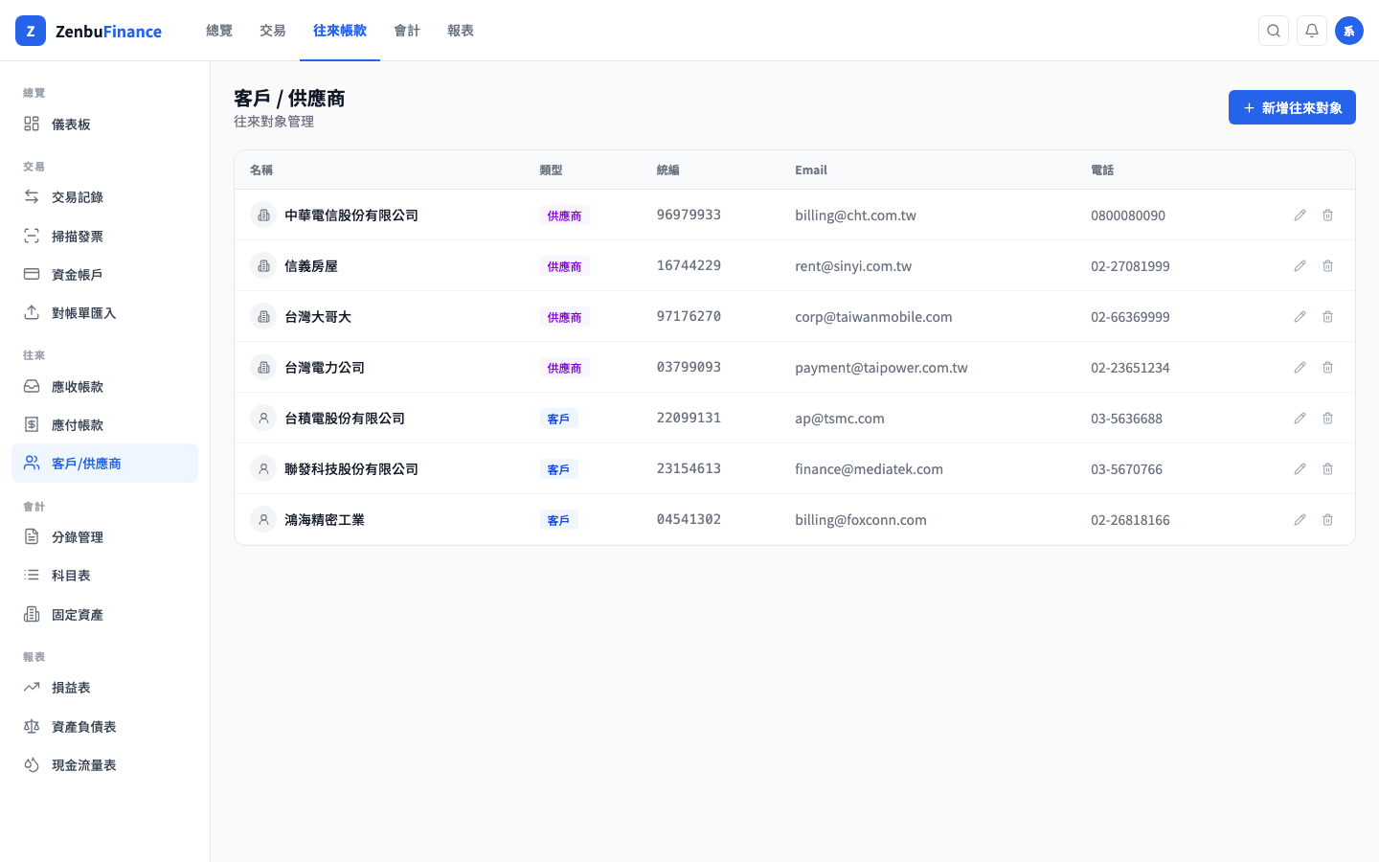This screenshot has width=1379, height=862.
Task: Click person icon beside 聯發科技股份有限公司
Action: (x=263, y=469)
